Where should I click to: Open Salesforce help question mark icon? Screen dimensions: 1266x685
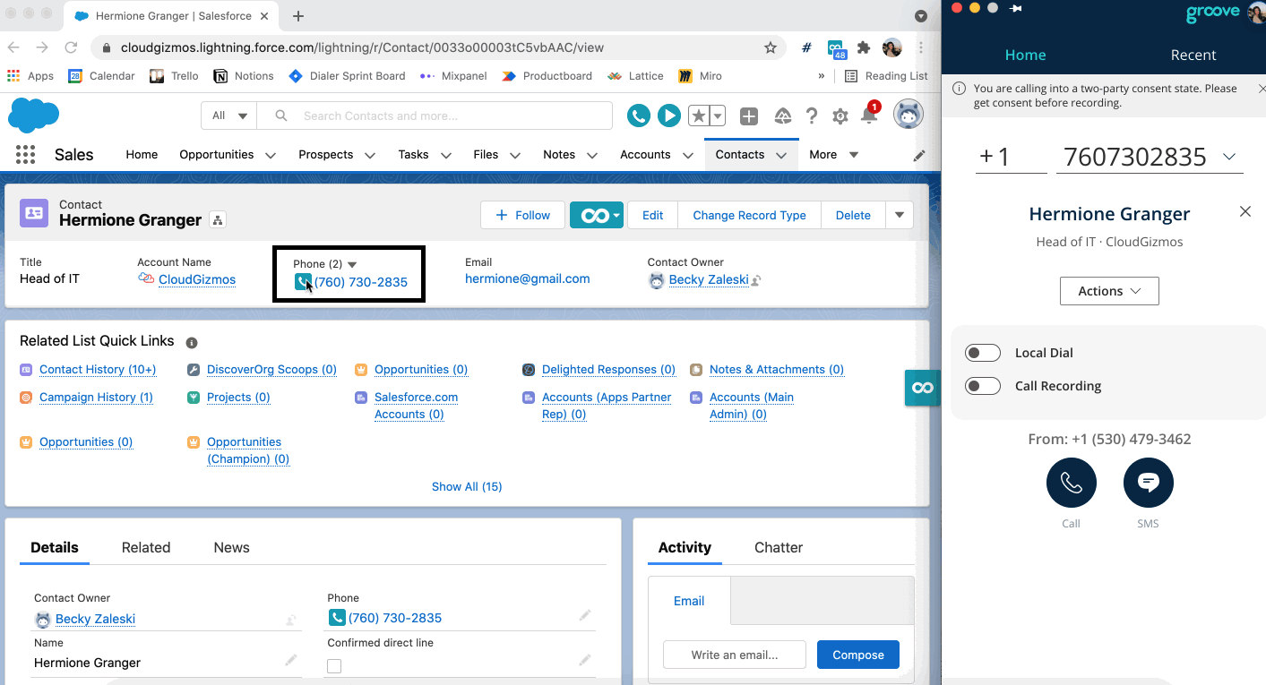click(812, 116)
